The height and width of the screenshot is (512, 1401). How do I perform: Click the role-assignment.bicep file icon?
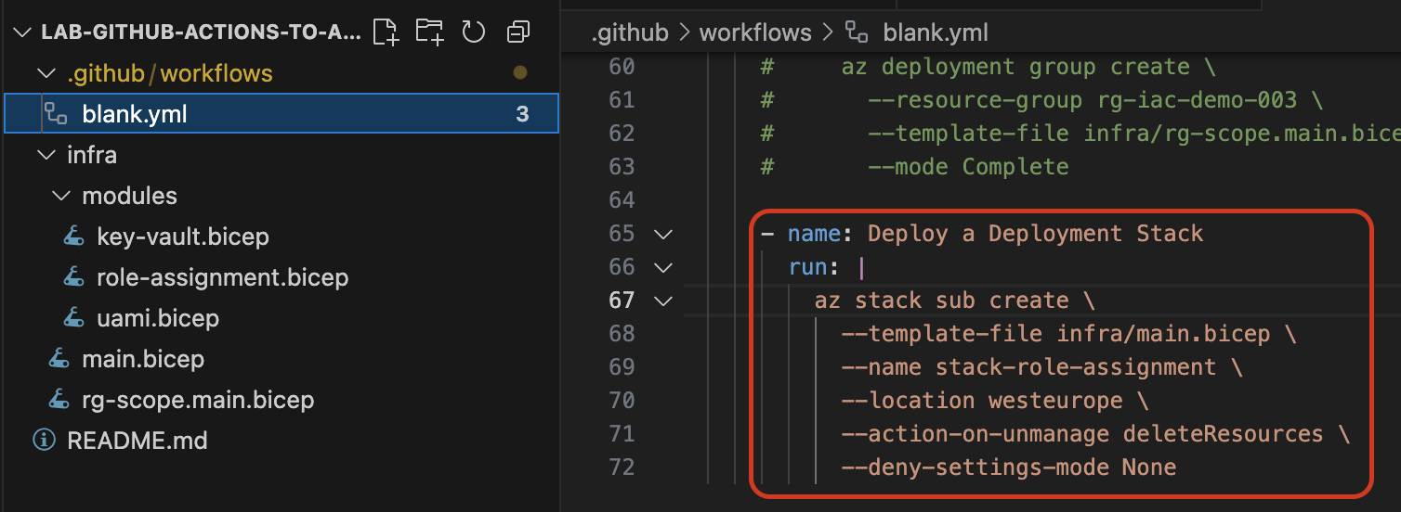pos(74,277)
